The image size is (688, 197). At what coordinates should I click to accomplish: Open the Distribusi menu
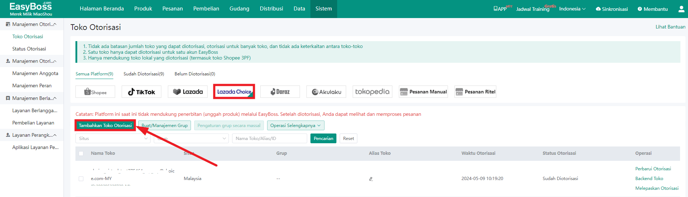pyautogui.click(x=271, y=9)
